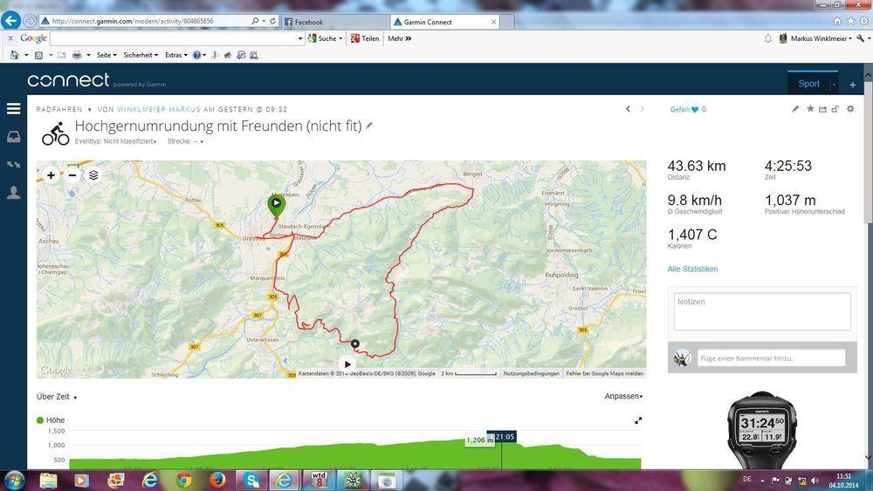Open activity settings gear icon
The image size is (873, 491).
[x=850, y=109]
